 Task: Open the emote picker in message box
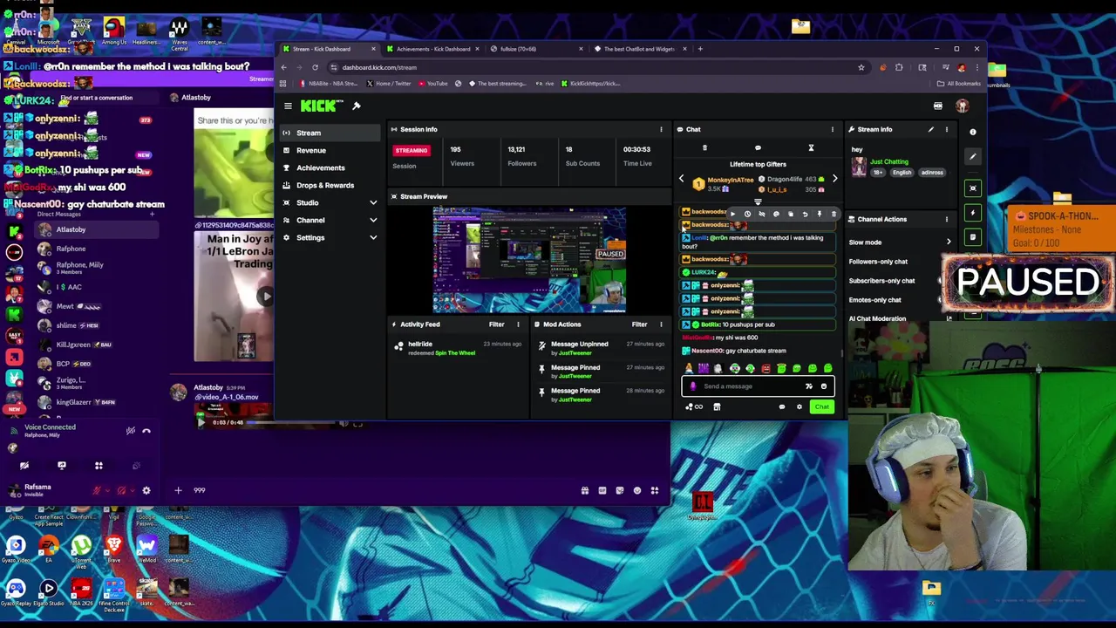point(823,386)
